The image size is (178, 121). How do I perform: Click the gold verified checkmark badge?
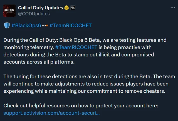pyautogui.click(x=67, y=8)
